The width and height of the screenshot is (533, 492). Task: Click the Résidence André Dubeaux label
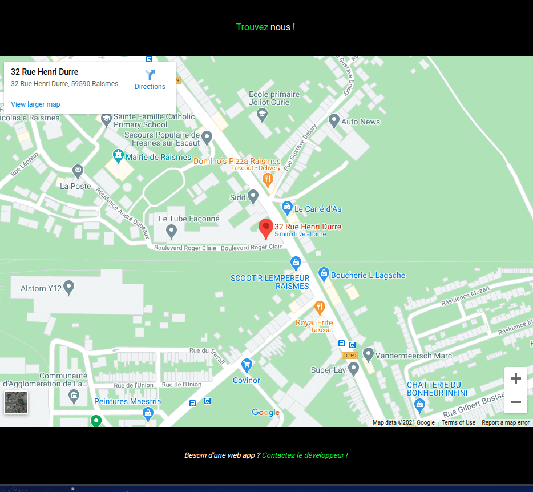(x=122, y=213)
